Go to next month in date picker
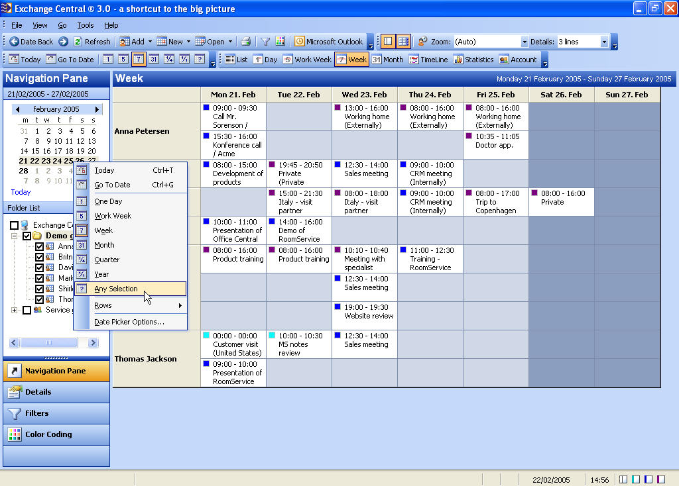 point(97,109)
